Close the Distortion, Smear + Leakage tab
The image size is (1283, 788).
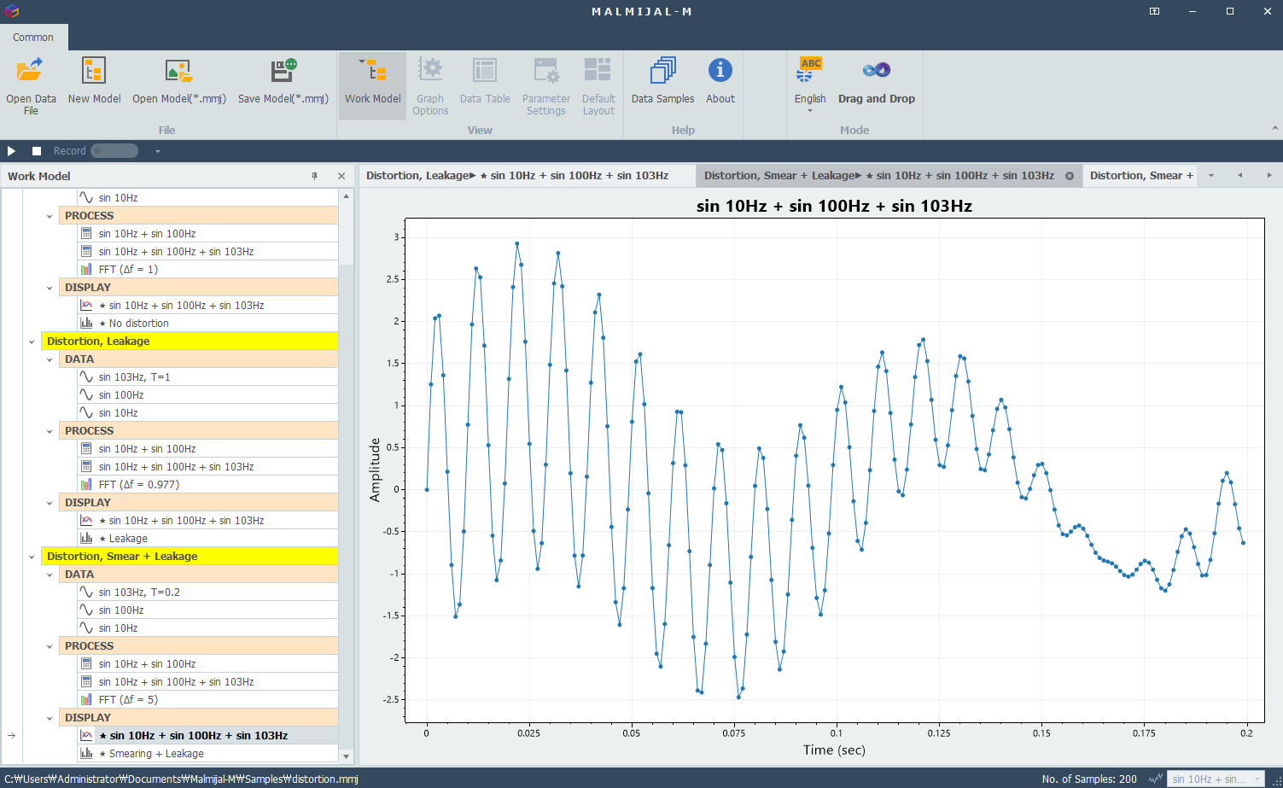click(x=1070, y=176)
